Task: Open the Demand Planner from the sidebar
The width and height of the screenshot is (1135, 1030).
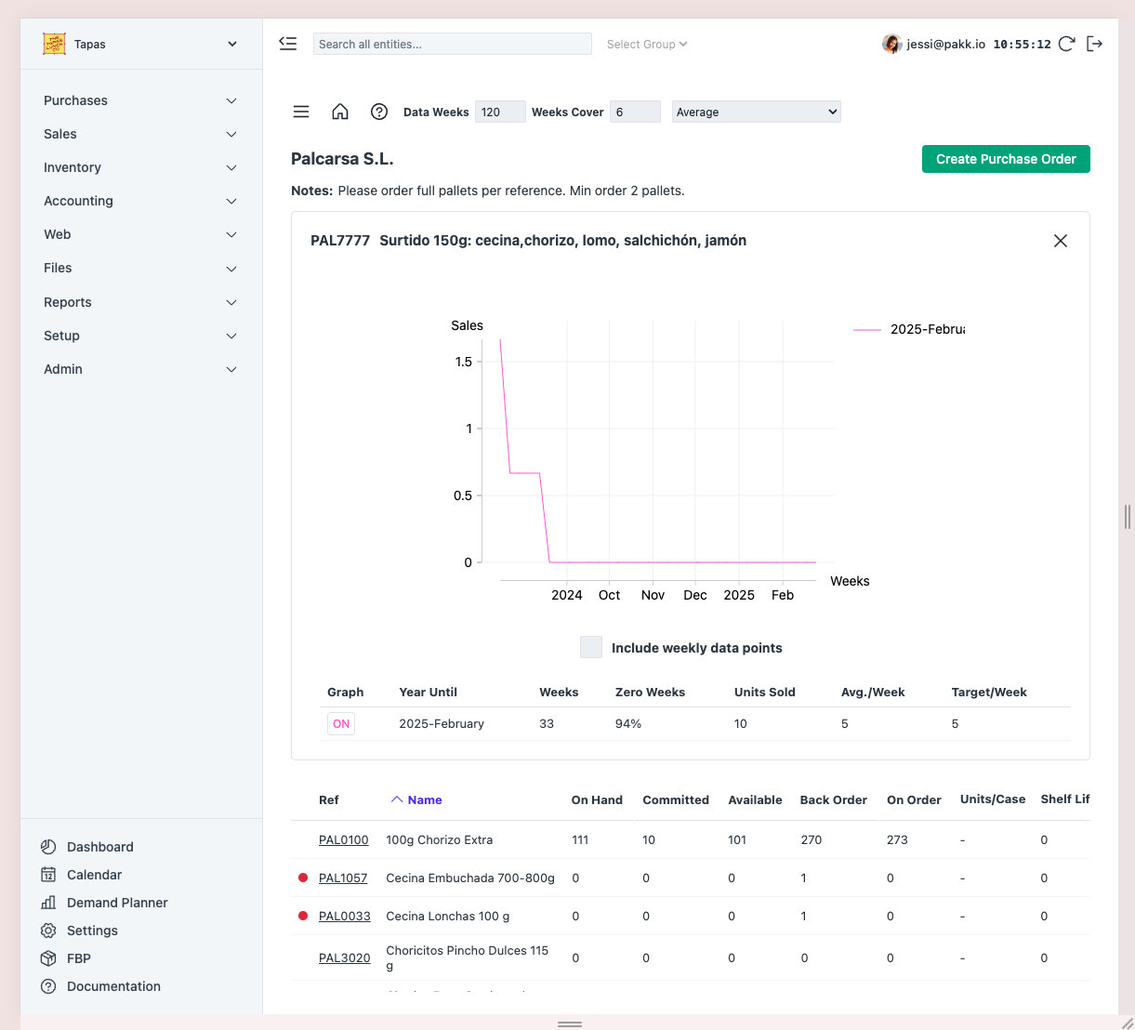Action: click(x=117, y=903)
